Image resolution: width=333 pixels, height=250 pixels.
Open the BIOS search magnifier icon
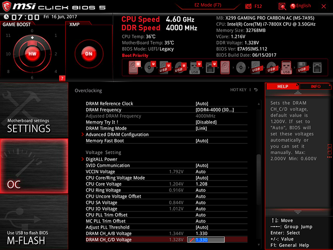click(x=282, y=7)
